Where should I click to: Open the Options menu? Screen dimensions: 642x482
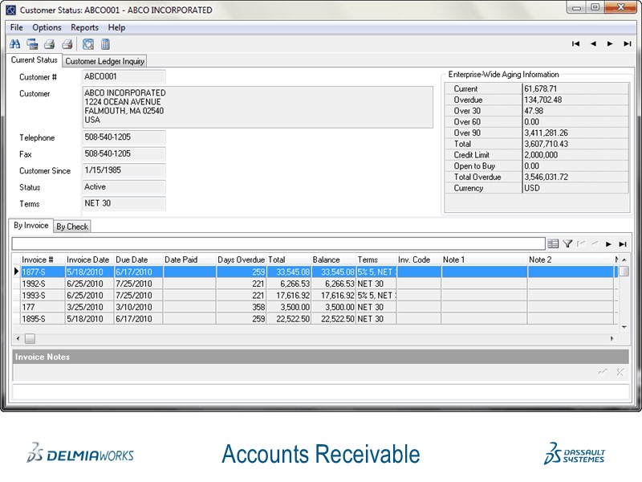[x=47, y=27]
